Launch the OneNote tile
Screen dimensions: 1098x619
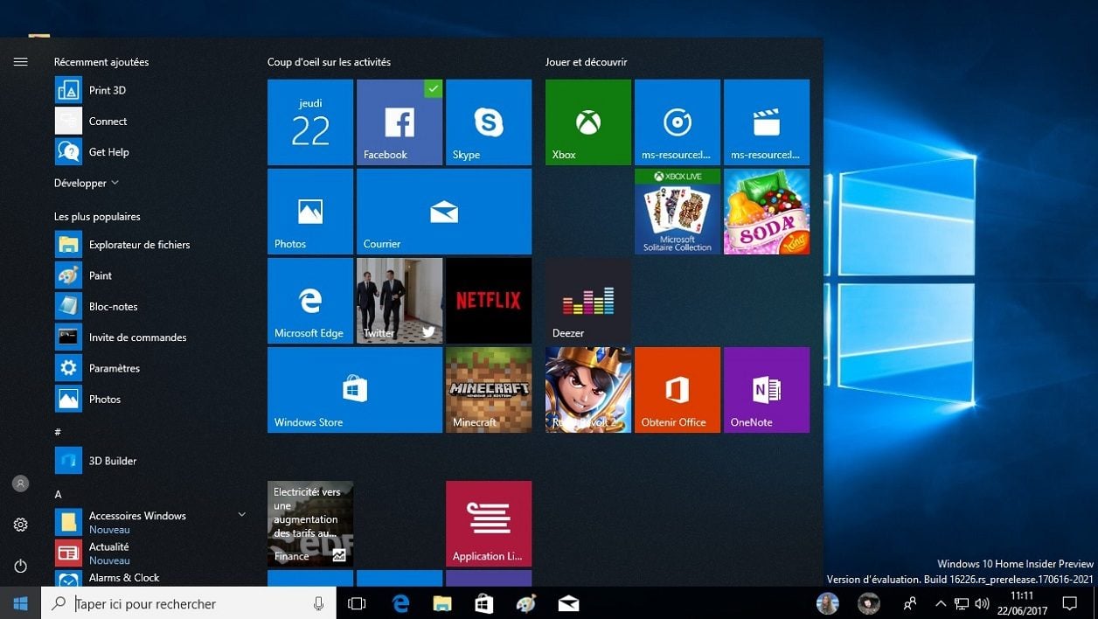tap(767, 390)
